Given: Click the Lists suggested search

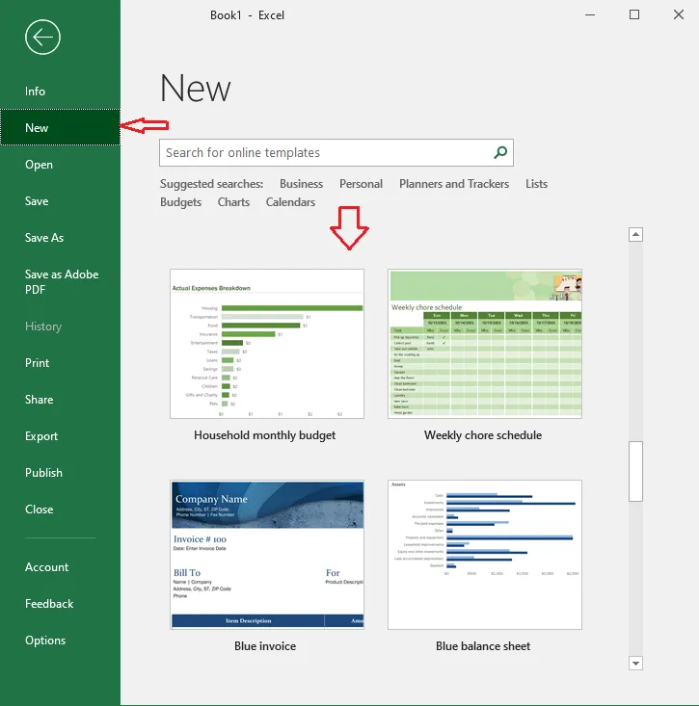Looking at the screenshot, I should (536, 184).
